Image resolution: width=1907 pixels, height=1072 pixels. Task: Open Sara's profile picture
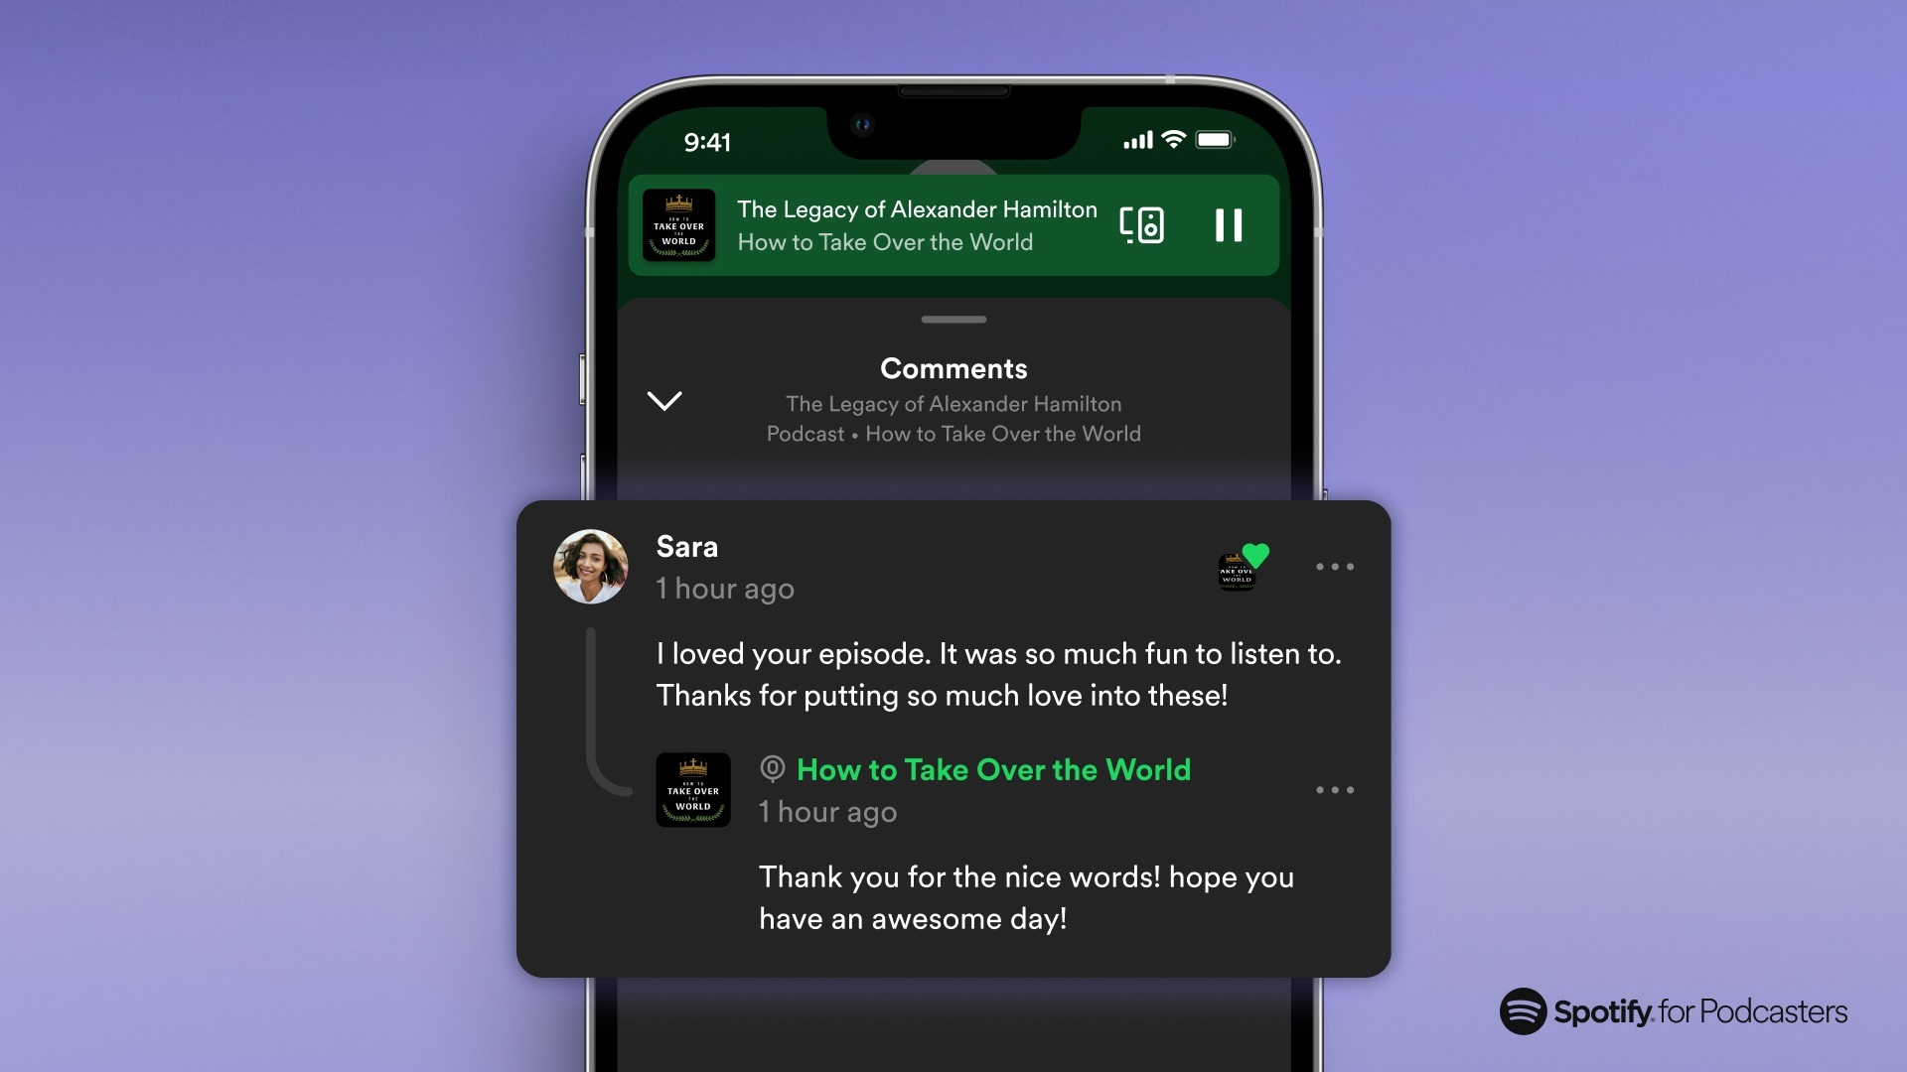click(x=587, y=566)
